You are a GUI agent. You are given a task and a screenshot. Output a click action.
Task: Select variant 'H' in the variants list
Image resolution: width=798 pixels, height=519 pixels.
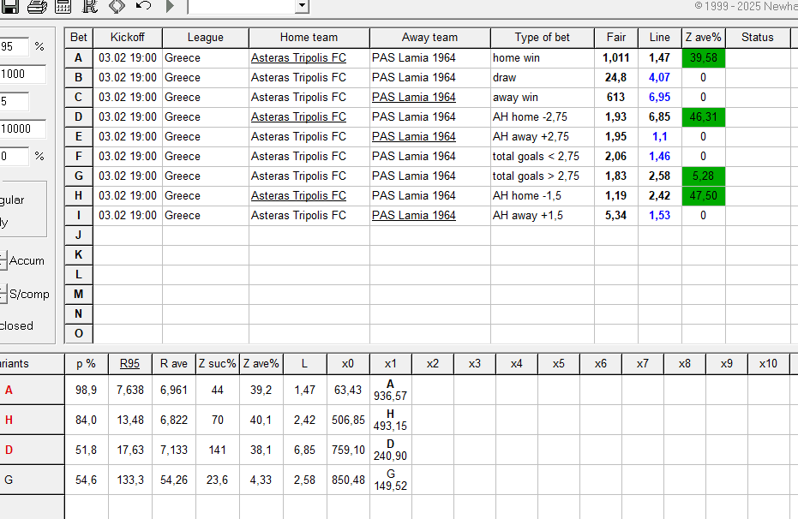[9, 420]
